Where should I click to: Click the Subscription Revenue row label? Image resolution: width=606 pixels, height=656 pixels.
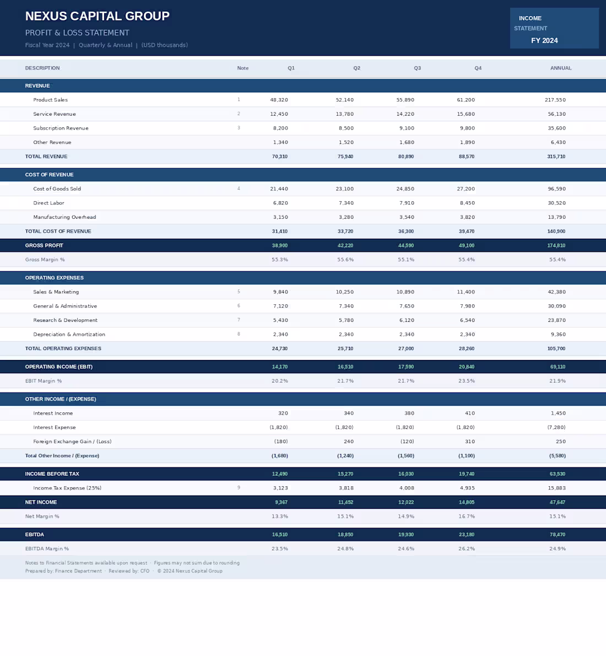(61, 128)
